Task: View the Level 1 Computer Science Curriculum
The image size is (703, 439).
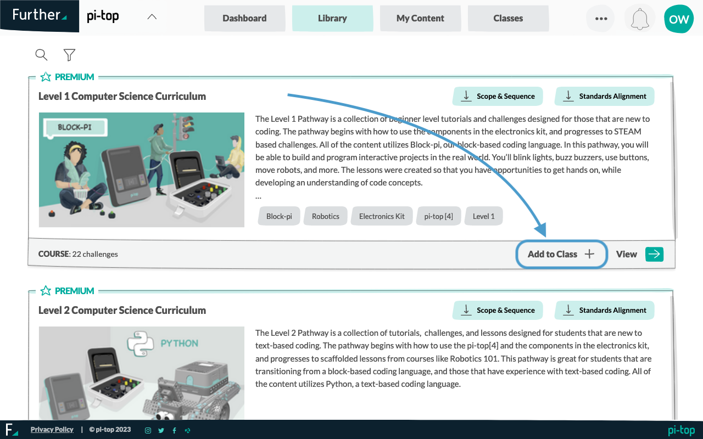Action: coord(639,254)
